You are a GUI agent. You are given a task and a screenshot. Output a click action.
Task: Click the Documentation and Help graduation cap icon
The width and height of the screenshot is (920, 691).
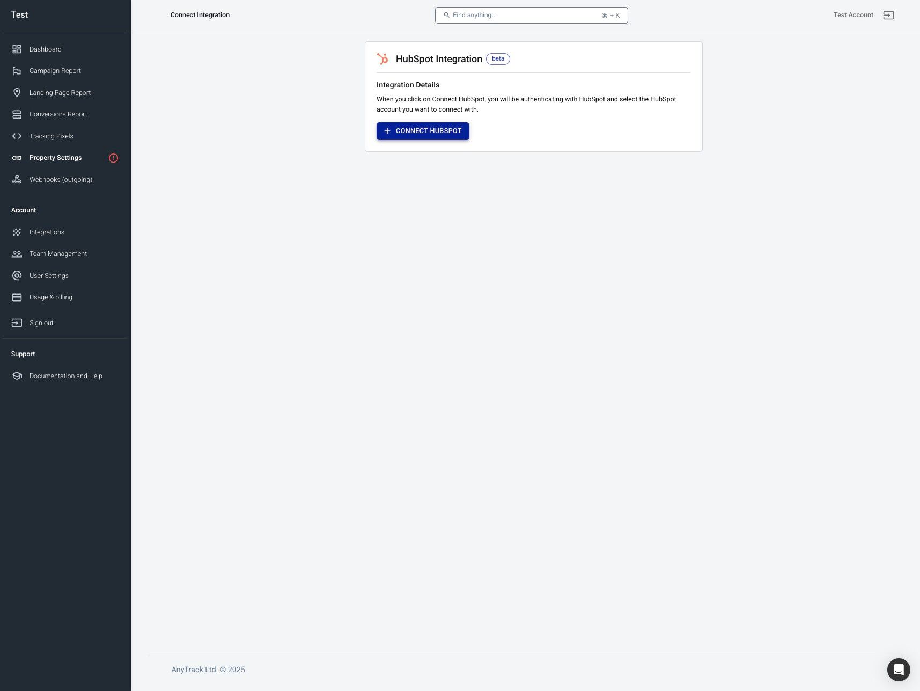click(17, 376)
